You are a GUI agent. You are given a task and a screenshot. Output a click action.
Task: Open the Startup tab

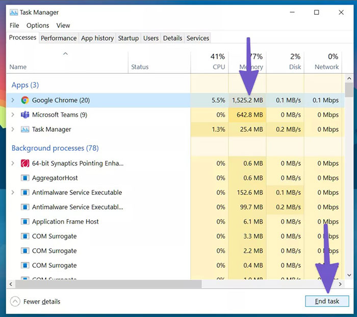tap(128, 38)
